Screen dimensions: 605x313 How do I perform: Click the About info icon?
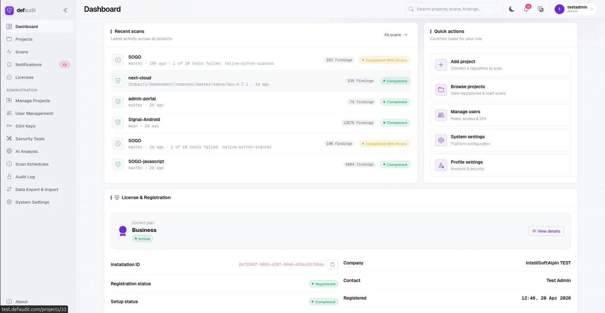9,302
